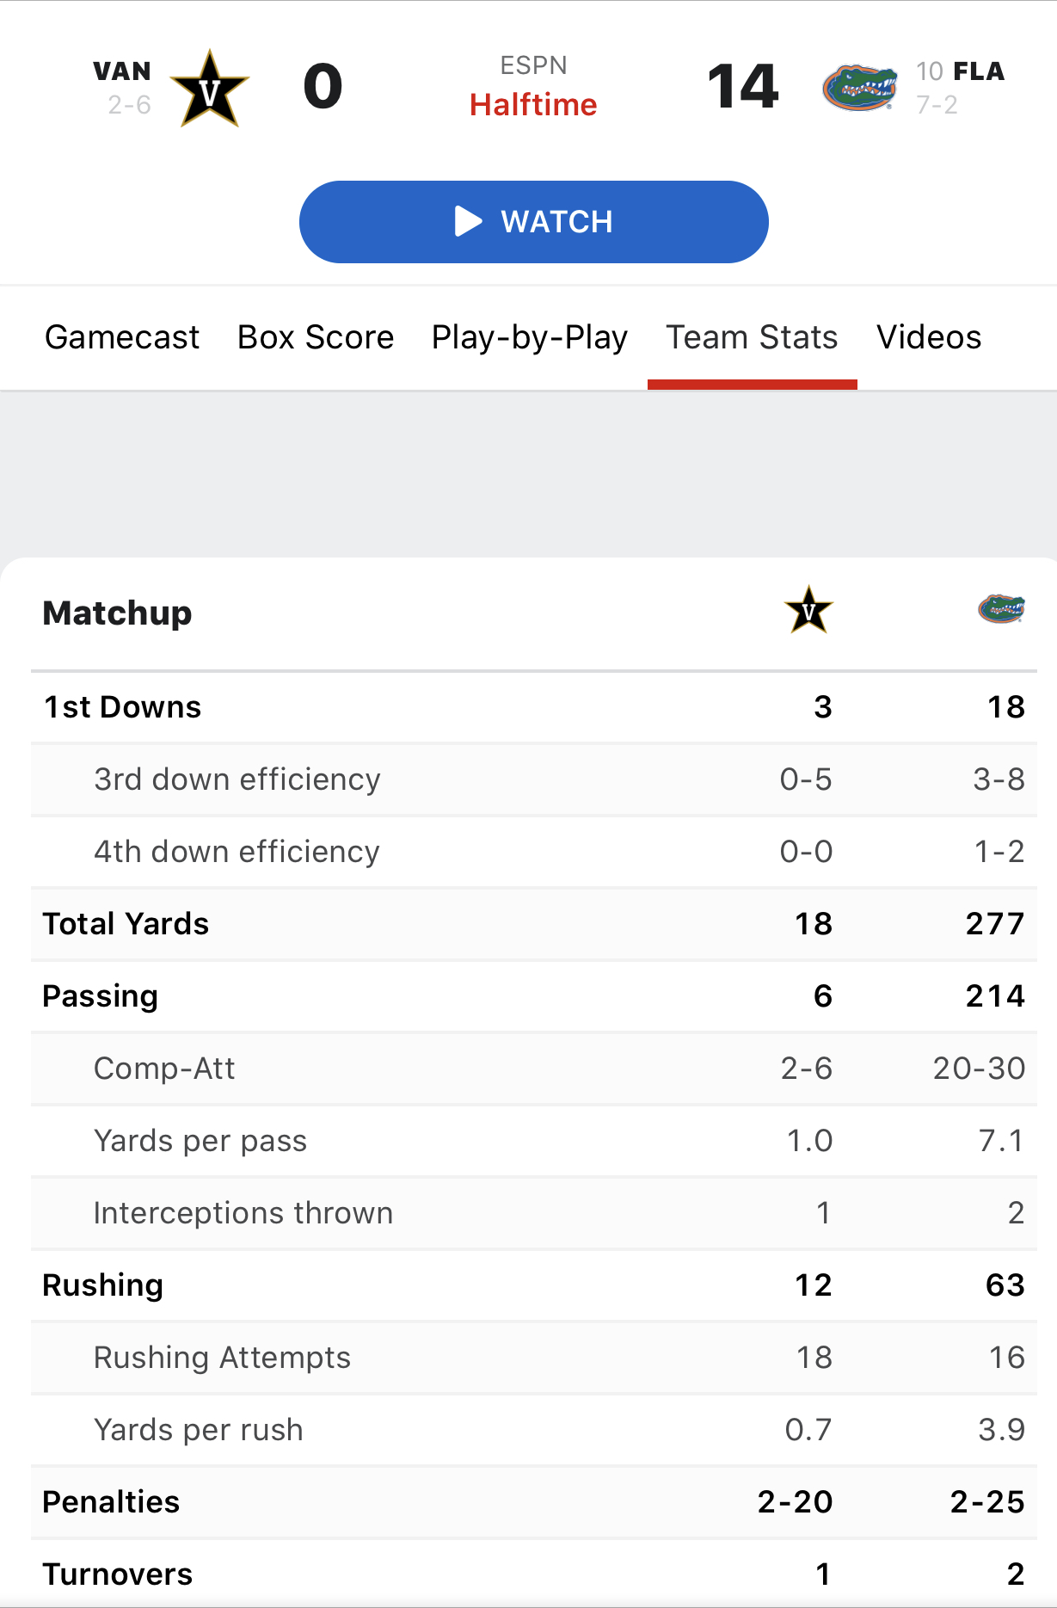Tap the Vanderbilt star logo in header
This screenshot has height=1608, width=1057.
210,89
